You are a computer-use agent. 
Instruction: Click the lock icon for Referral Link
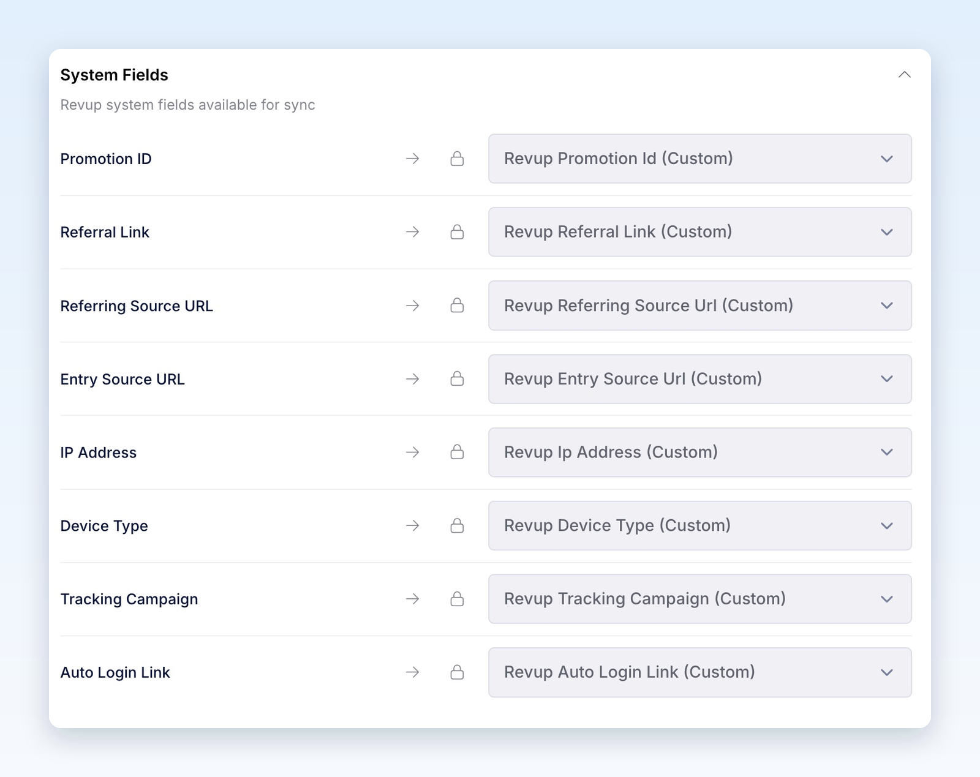457,232
